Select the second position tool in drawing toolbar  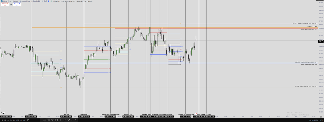[x=49, y=120]
